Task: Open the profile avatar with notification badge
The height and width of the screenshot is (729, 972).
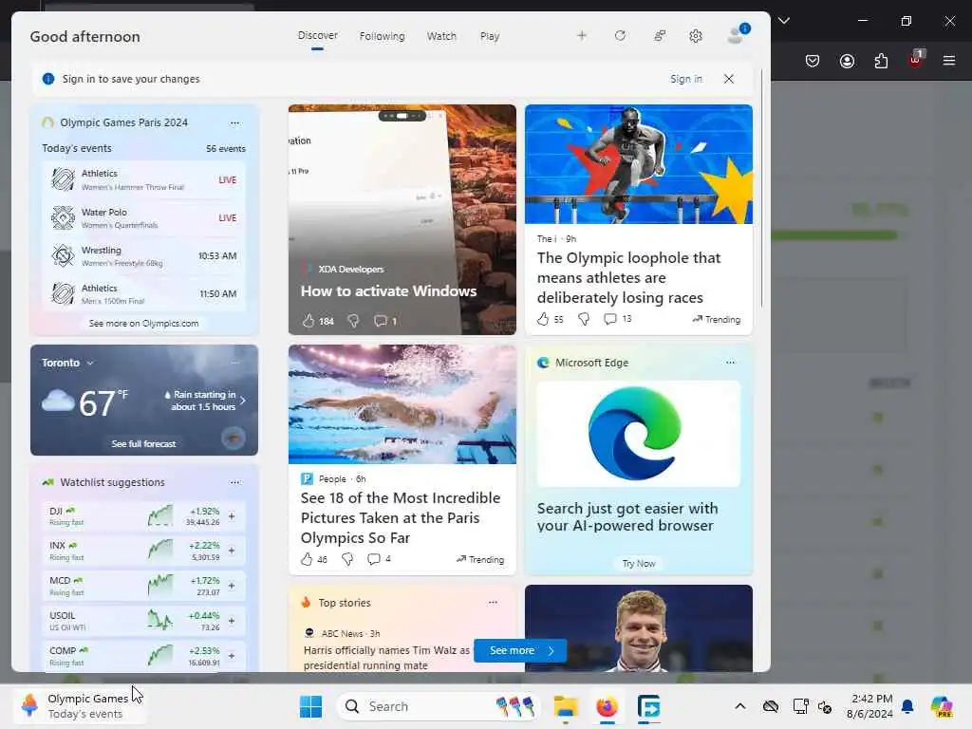Action: coord(738,35)
